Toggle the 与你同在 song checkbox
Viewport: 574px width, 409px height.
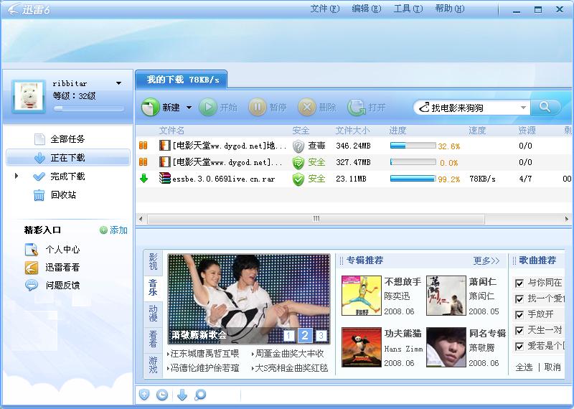pos(519,283)
